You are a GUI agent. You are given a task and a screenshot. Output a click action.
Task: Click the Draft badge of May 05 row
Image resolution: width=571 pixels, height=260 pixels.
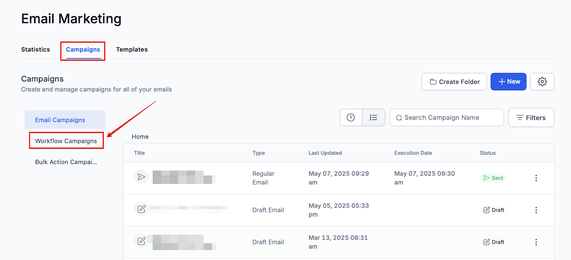coord(494,210)
